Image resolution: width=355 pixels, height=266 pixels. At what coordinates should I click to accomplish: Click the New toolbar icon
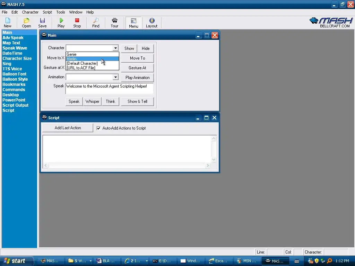pyautogui.click(x=8, y=23)
